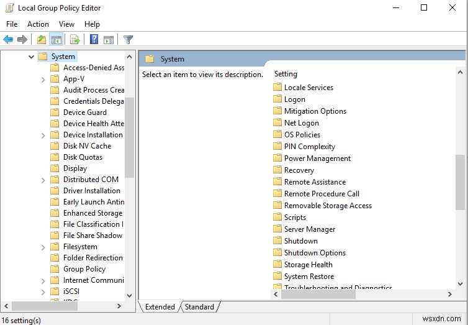468x325 pixels.
Task: Select Display tree item
Action: click(x=75, y=168)
